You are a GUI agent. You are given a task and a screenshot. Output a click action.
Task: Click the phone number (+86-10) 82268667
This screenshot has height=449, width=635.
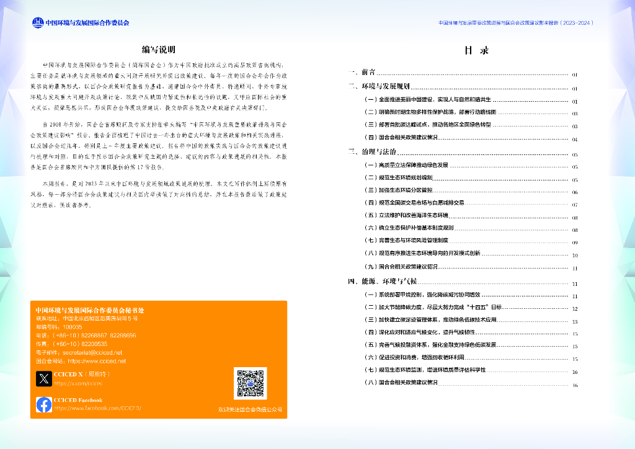pos(80,336)
